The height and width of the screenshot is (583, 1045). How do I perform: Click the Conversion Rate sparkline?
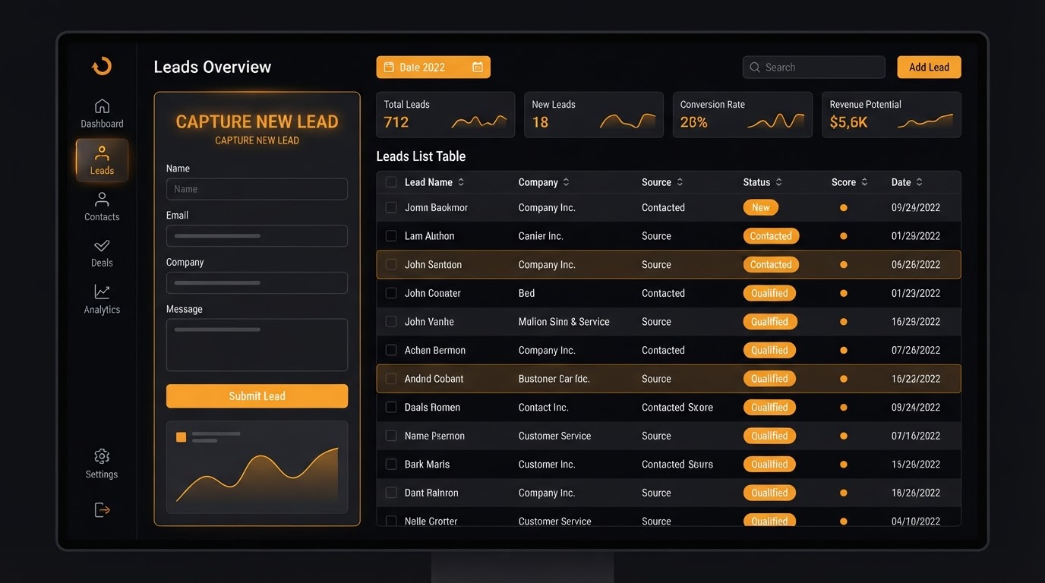click(x=776, y=121)
